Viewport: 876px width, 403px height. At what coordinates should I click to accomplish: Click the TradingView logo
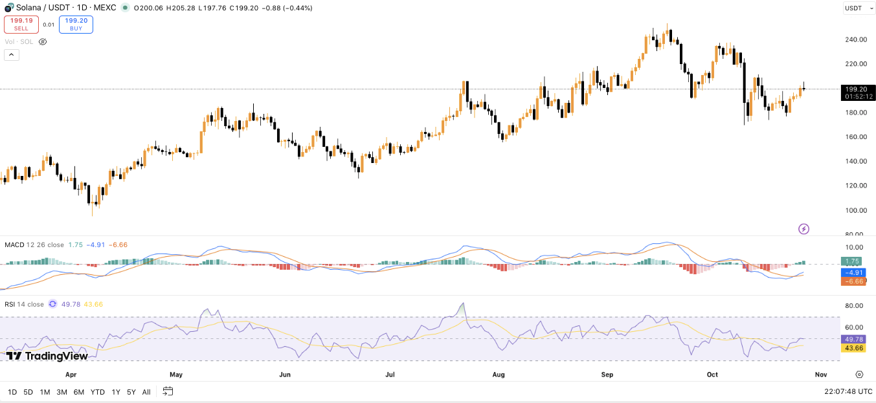pos(47,356)
